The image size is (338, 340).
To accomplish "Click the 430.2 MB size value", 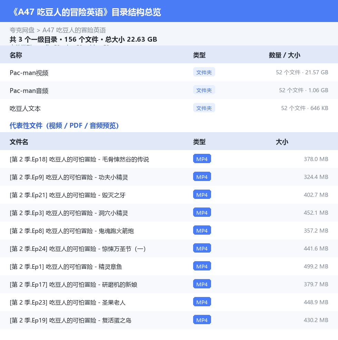I will tap(316, 320).
